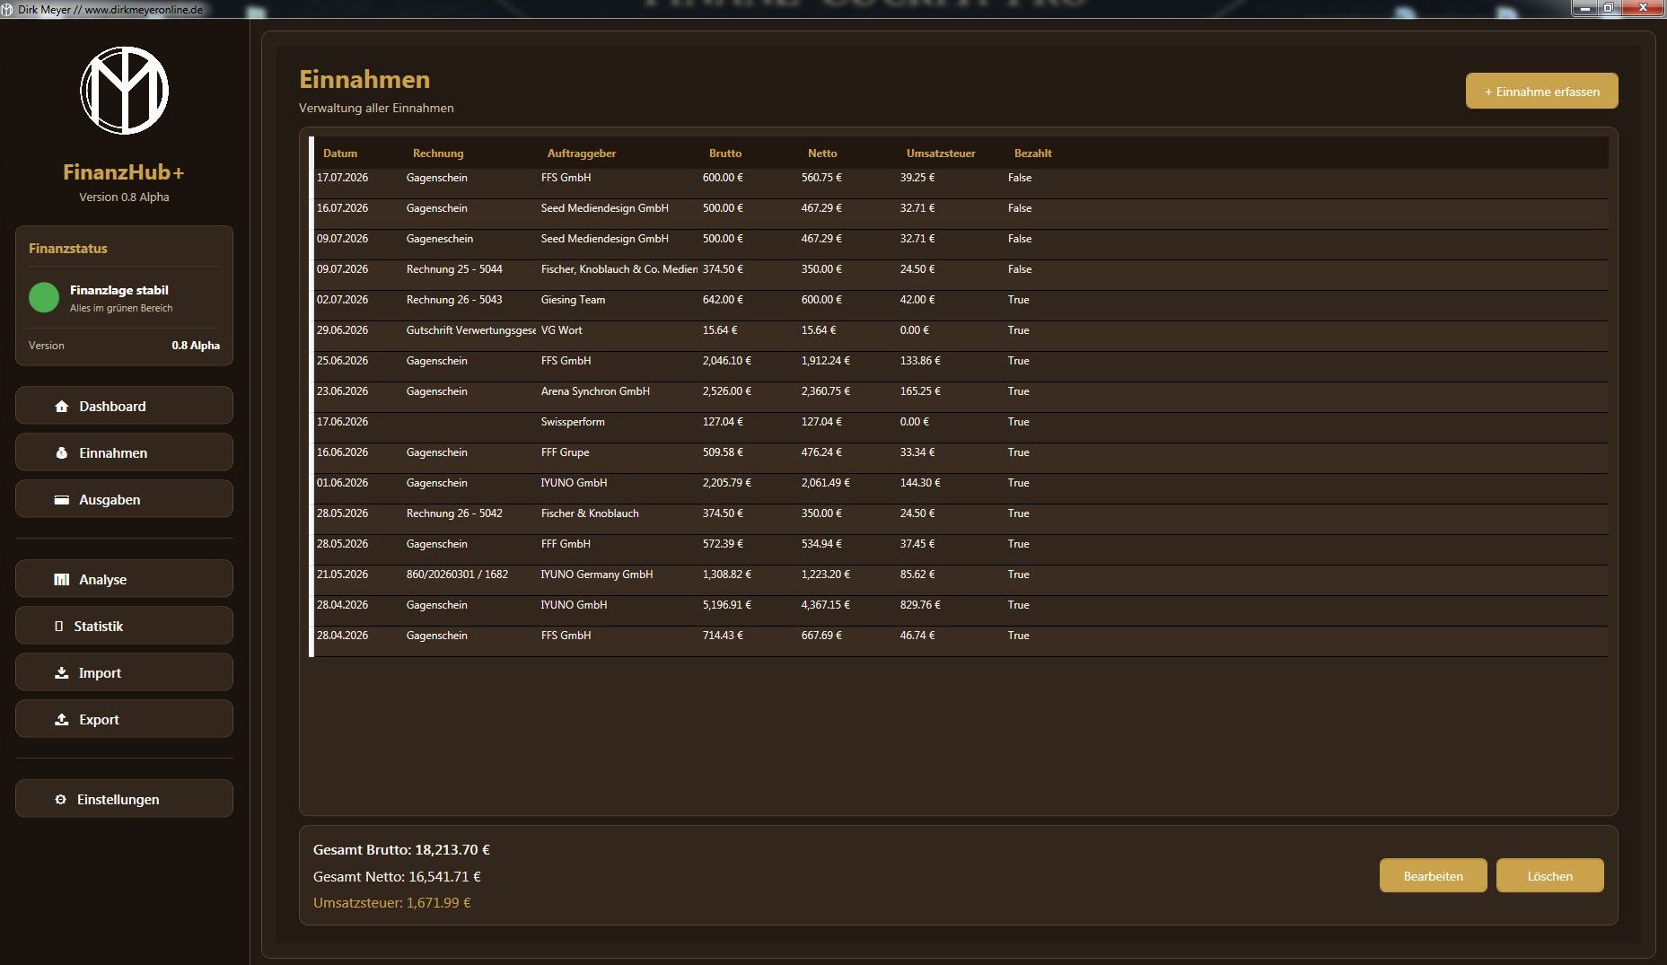
Task: Open Dashboard via the house icon
Action: [x=61, y=407]
